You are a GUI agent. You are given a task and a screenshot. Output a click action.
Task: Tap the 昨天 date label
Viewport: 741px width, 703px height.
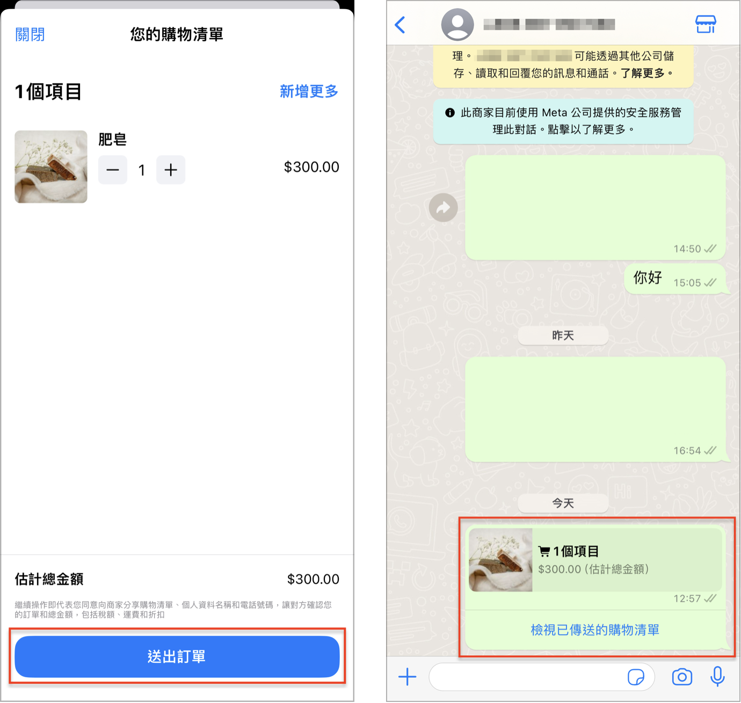point(563,335)
